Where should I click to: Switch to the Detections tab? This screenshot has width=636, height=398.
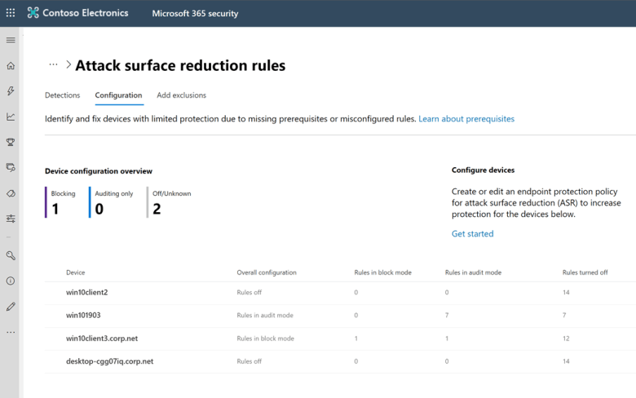pyautogui.click(x=62, y=95)
